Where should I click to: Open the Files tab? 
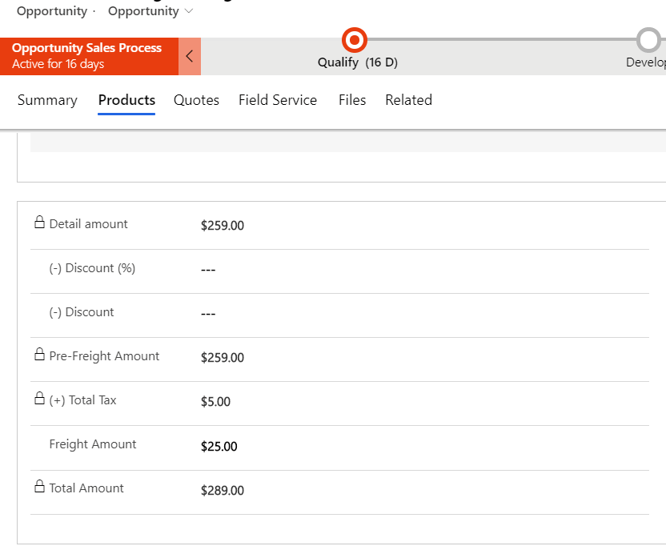pyautogui.click(x=352, y=100)
